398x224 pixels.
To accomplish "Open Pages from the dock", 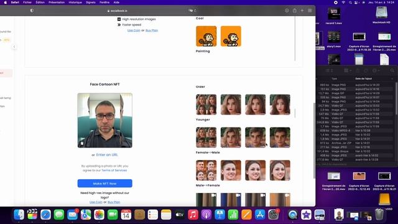I will pyautogui.click(x=246, y=215).
